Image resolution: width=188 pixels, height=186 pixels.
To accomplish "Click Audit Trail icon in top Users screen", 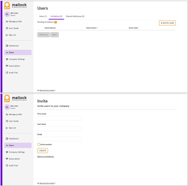I will (7, 73).
